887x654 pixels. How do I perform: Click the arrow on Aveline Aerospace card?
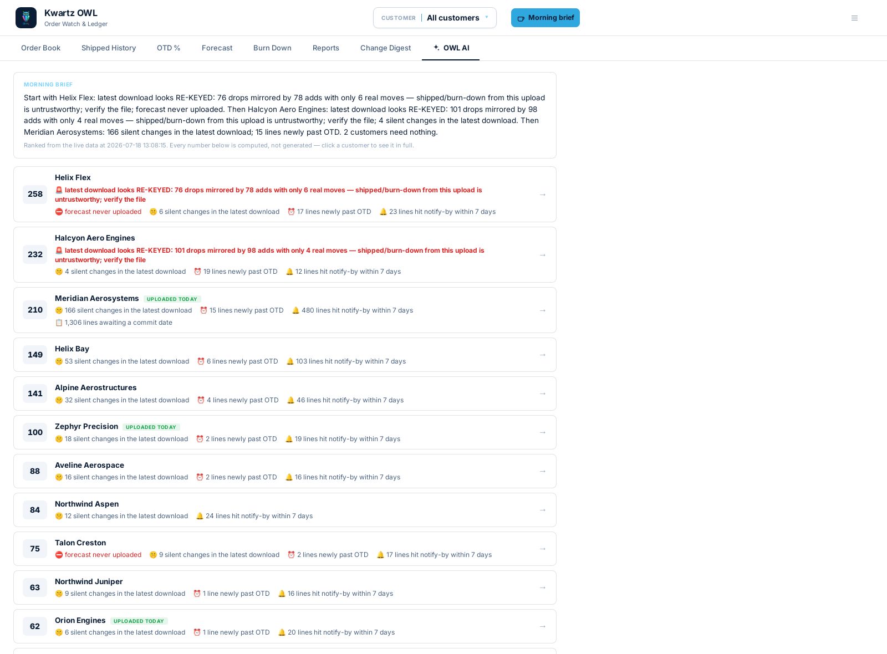(x=543, y=471)
